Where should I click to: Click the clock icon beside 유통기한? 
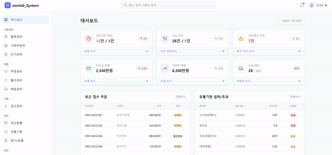pyautogui.click(x=6, y=132)
